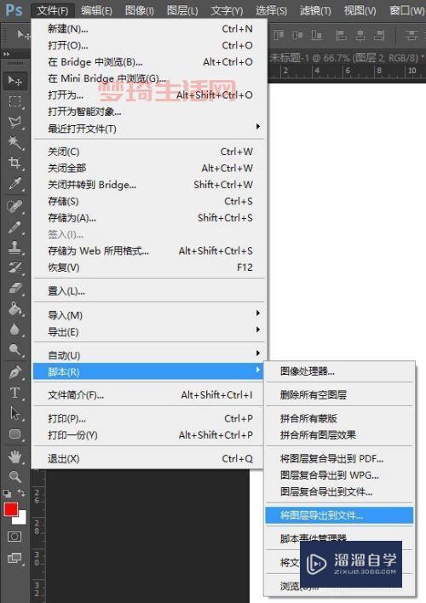Select the Move tool in toolbox
This screenshot has width=426, height=603.
click(15, 80)
